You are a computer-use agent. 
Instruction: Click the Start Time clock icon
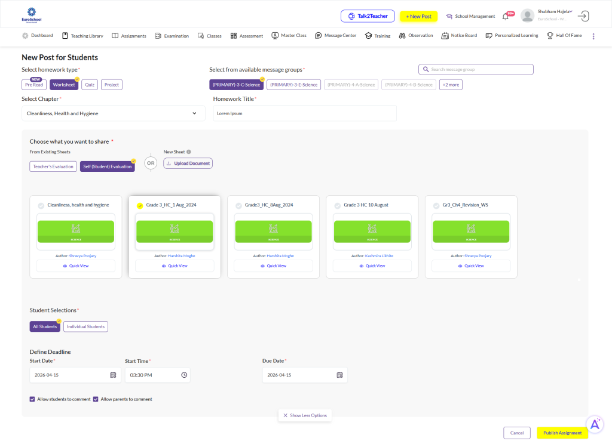click(x=184, y=375)
